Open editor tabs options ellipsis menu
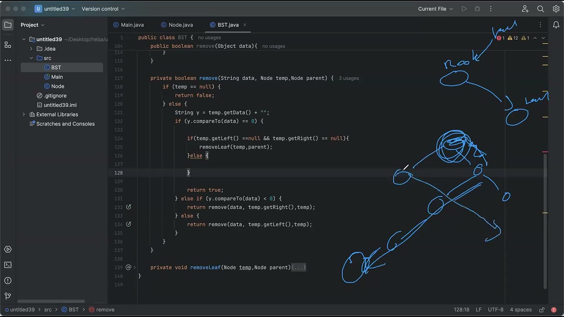This screenshot has height=317, width=564. click(541, 25)
